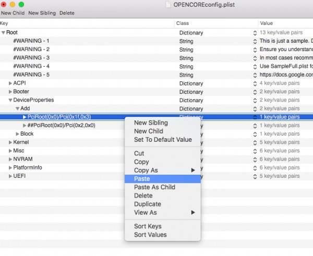The height and width of the screenshot is (256, 313).
Task: Click the Value column header
Action: [x=286, y=23]
